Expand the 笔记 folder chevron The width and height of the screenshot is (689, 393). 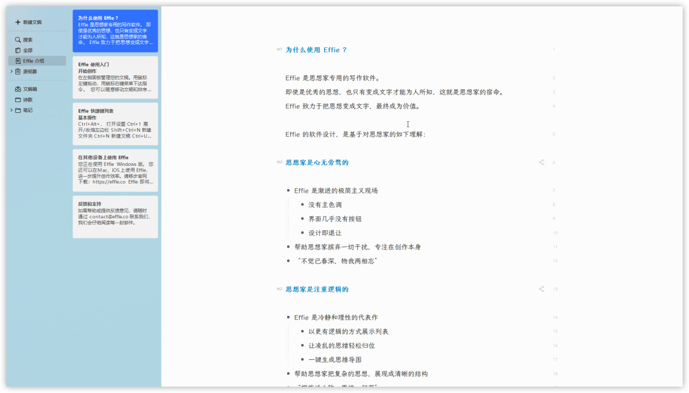pyautogui.click(x=11, y=110)
